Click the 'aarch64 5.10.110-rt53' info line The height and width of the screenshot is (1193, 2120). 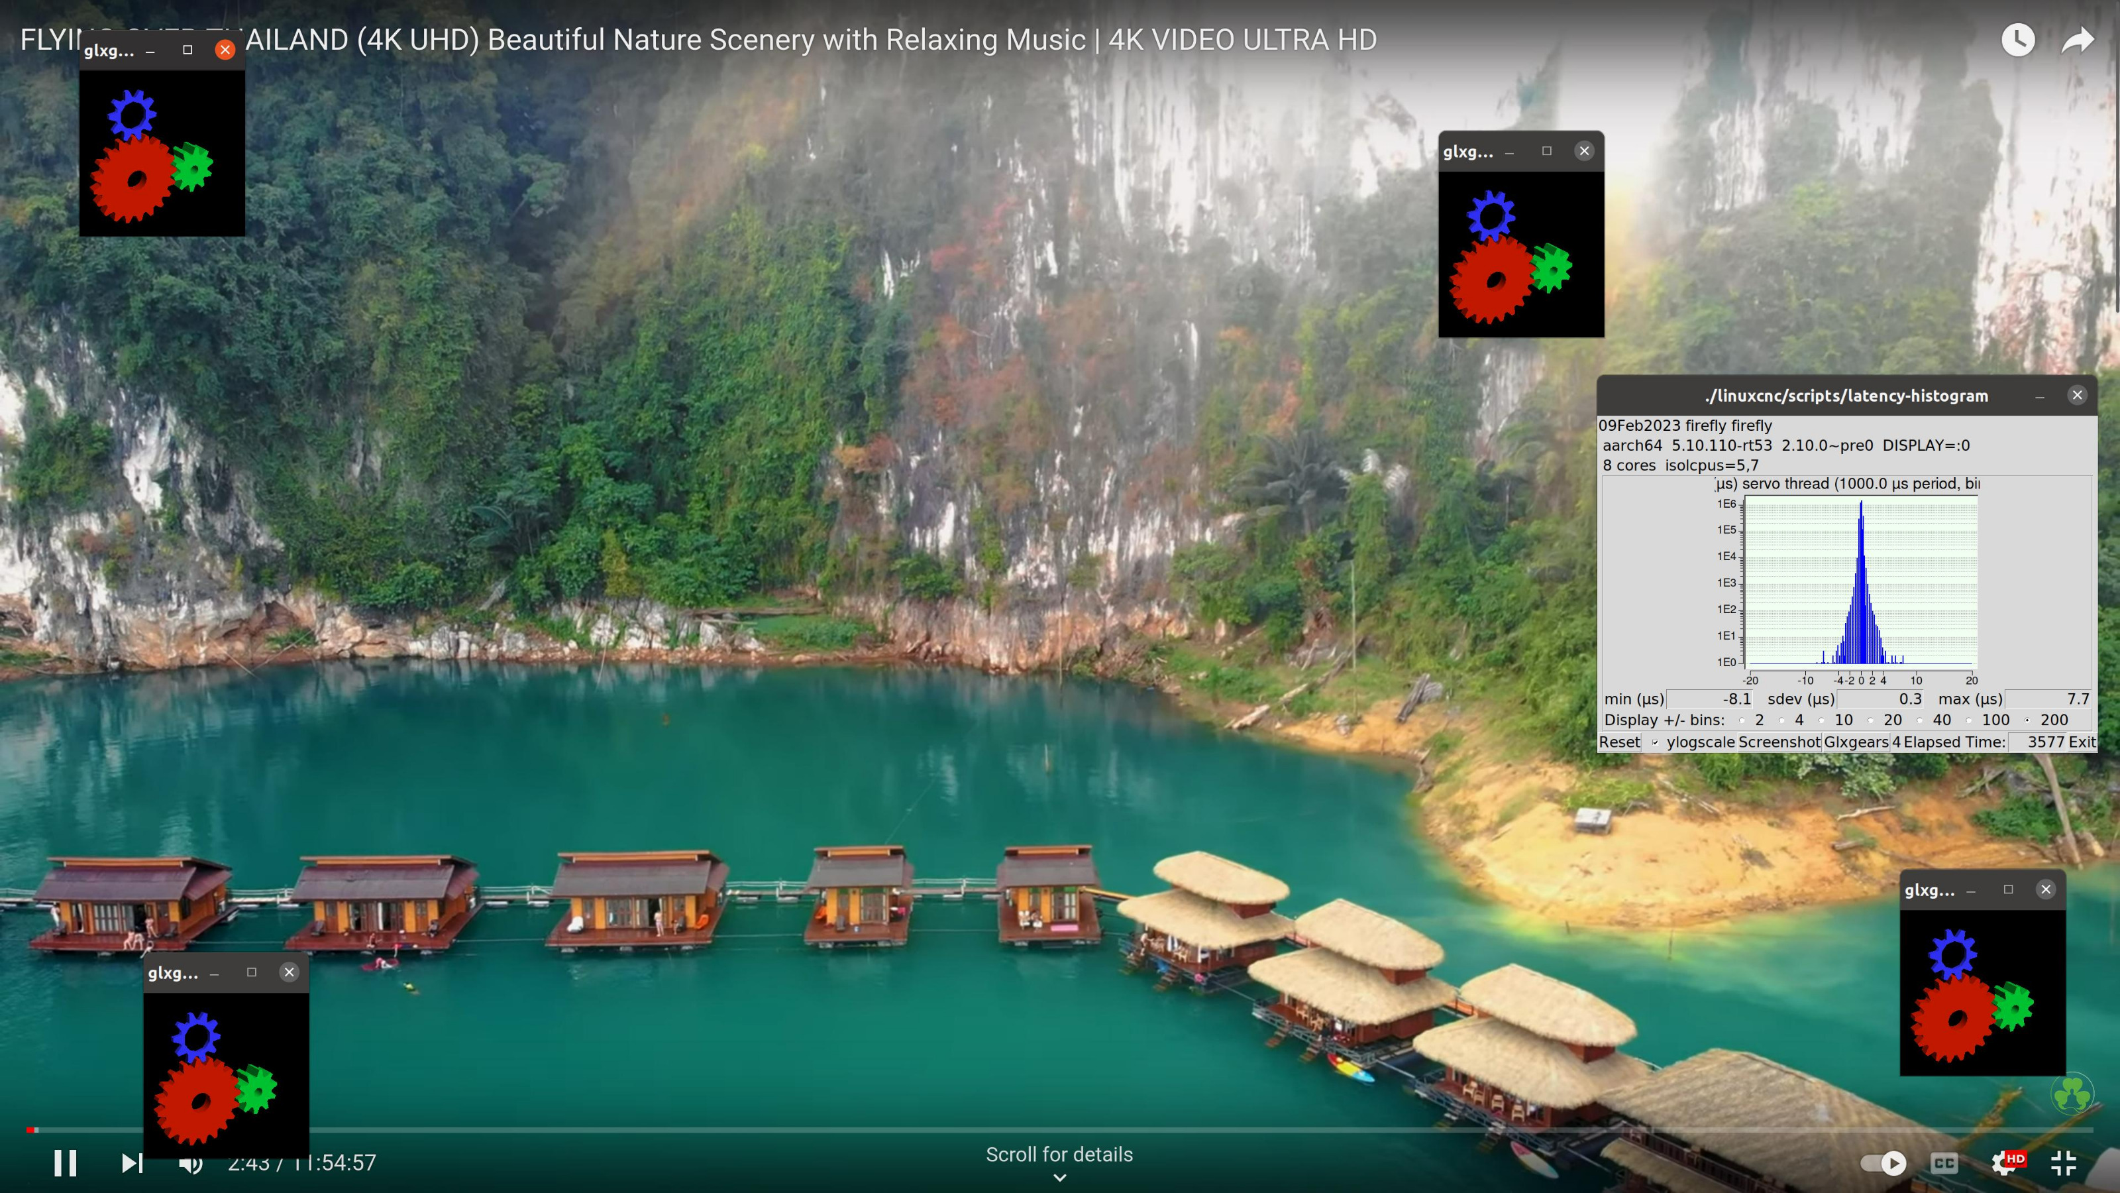click(1786, 445)
